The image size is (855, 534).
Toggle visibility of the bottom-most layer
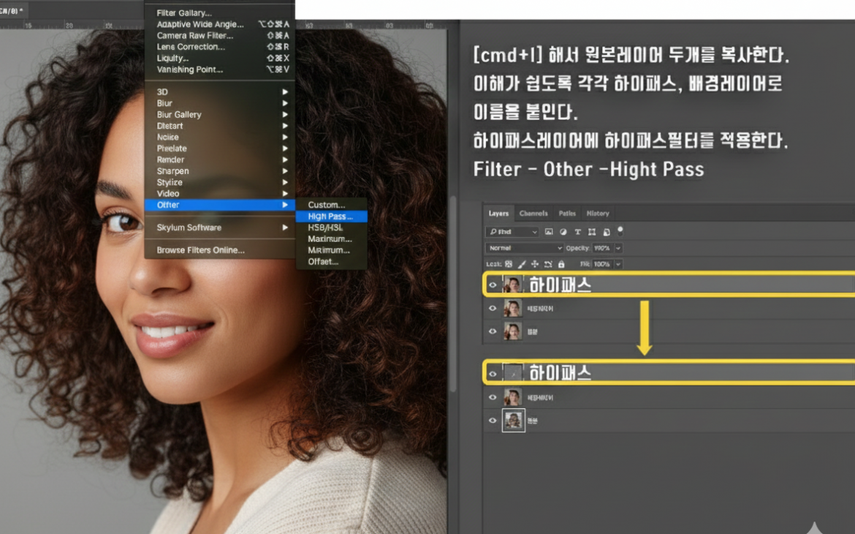493,421
